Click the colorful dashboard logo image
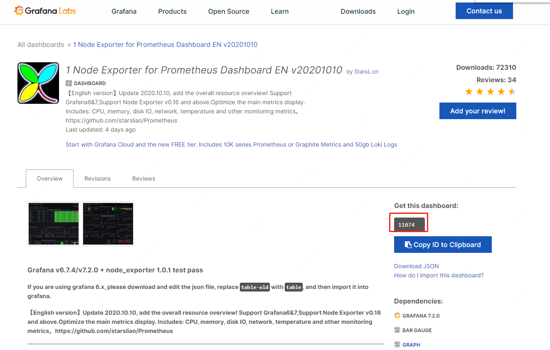 [x=38, y=83]
